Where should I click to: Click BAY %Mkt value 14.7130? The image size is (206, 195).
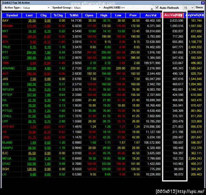click(76, 21)
